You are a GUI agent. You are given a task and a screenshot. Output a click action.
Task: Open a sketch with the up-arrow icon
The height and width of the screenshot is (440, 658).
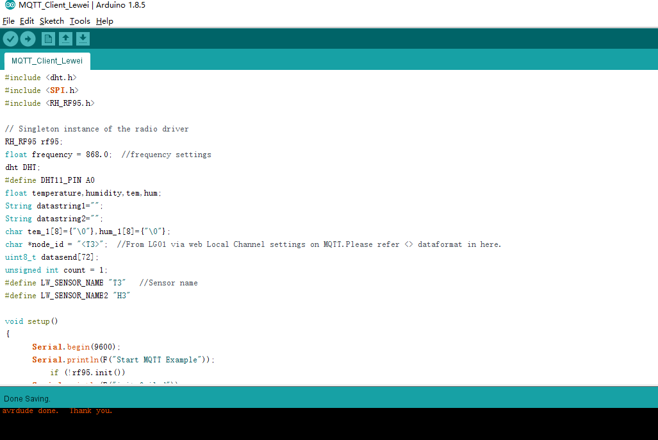pyautogui.click(x=65, y=39)
